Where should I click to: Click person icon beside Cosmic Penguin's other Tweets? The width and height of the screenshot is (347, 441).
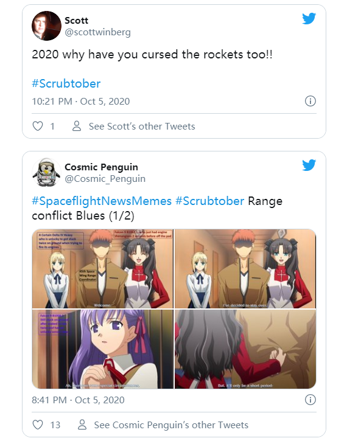pos(82,425)
